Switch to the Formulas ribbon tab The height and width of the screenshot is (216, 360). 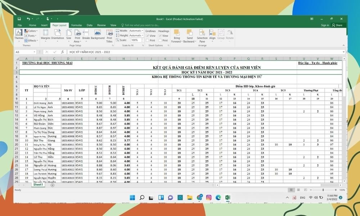pyautogui.click(x=76, y=25)
